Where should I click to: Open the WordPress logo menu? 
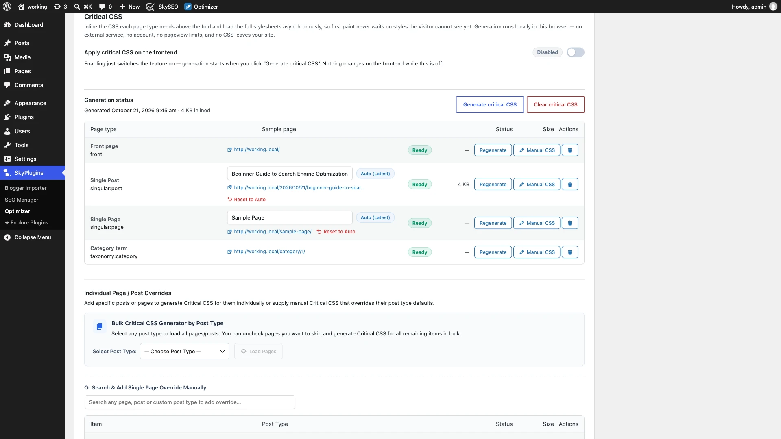pos(7,7)
